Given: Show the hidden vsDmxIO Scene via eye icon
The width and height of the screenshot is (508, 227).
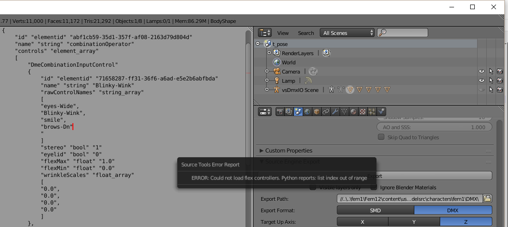Looking at the screenshot, I should click(482, 90).
